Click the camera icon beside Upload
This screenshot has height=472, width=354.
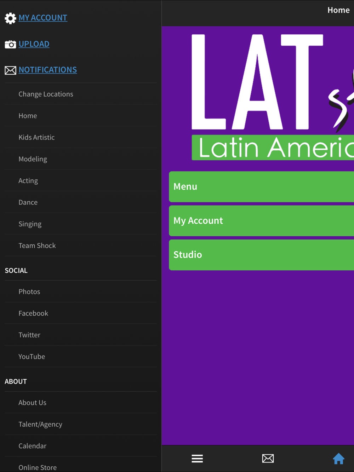coord(10,44)
